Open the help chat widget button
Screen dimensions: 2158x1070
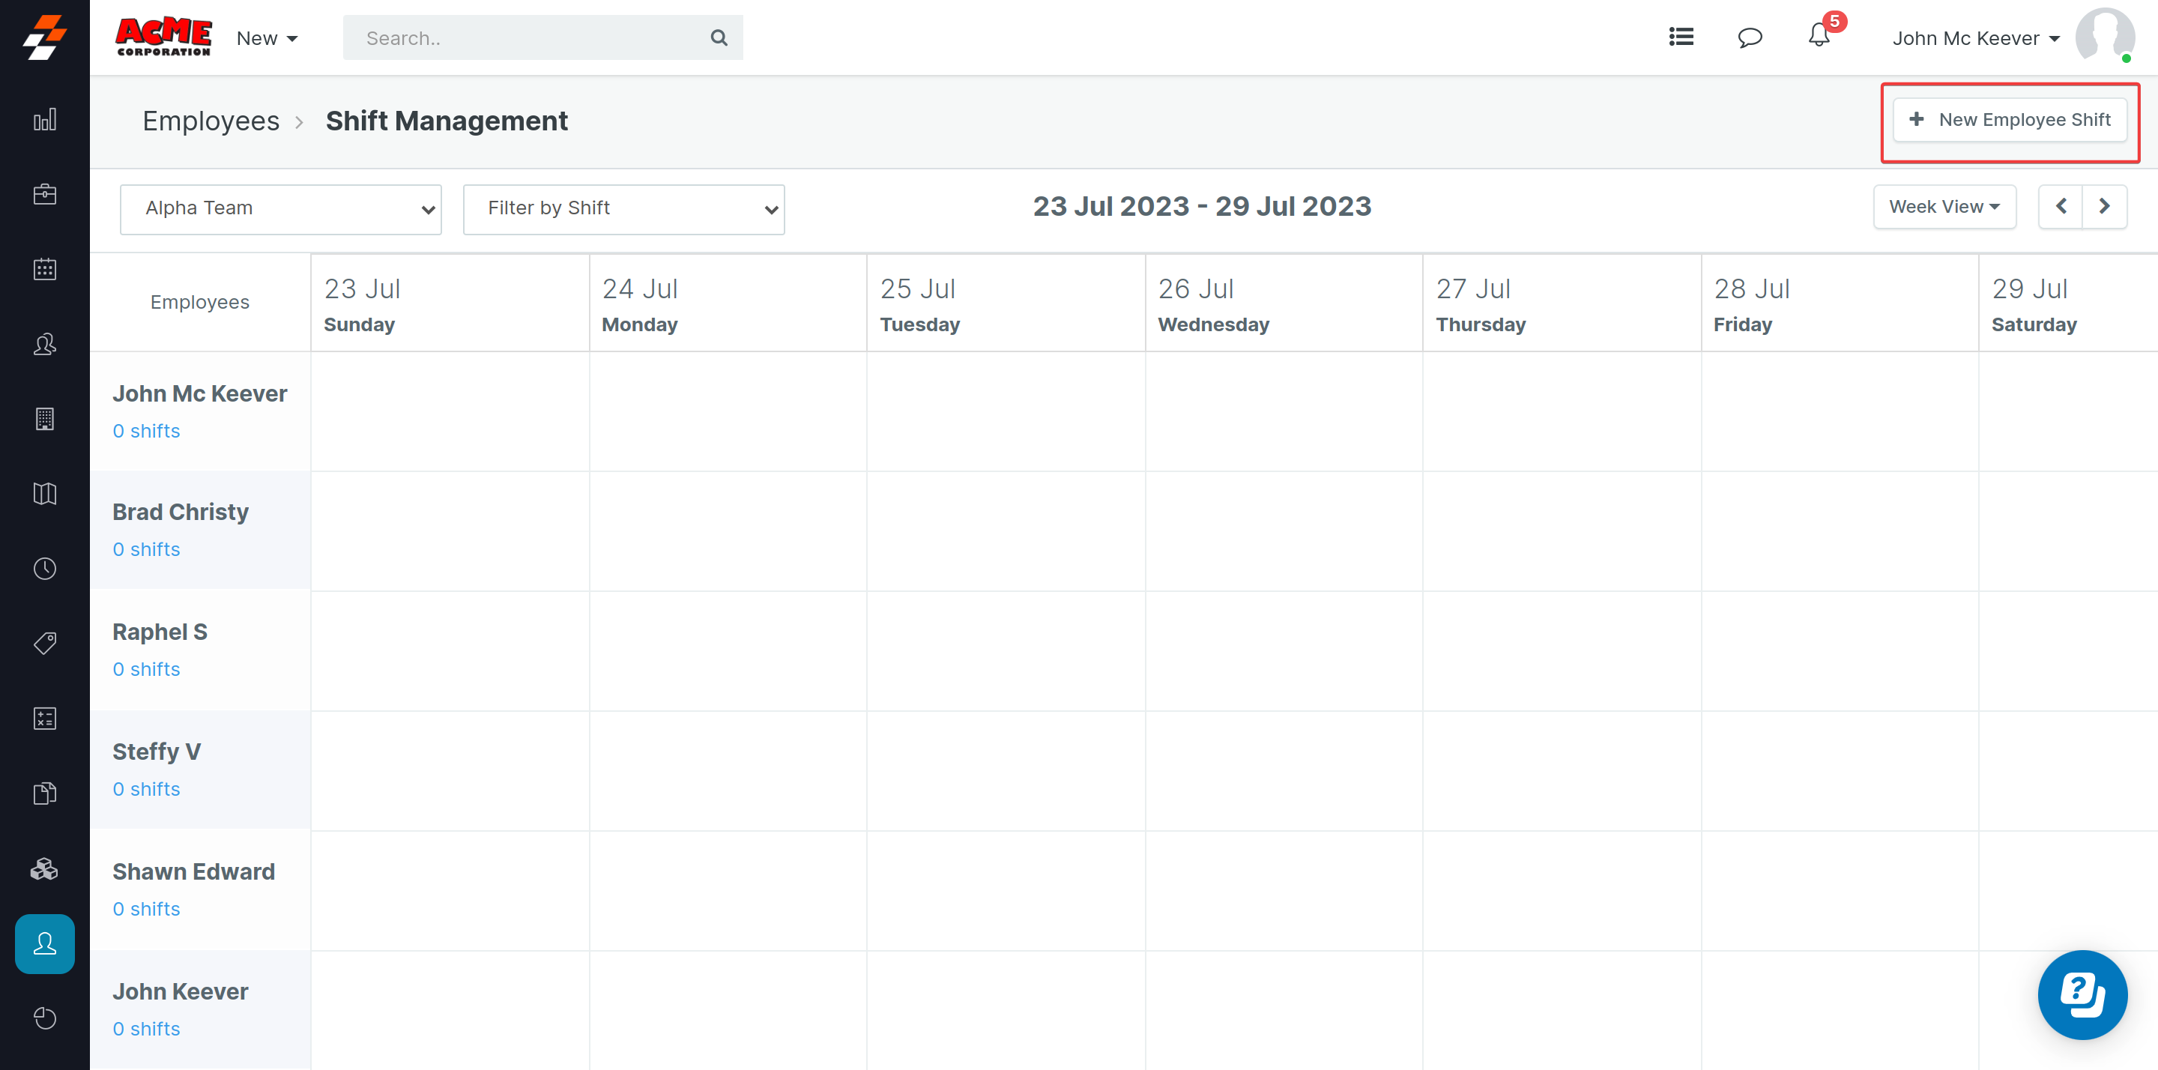[2082, 994]
